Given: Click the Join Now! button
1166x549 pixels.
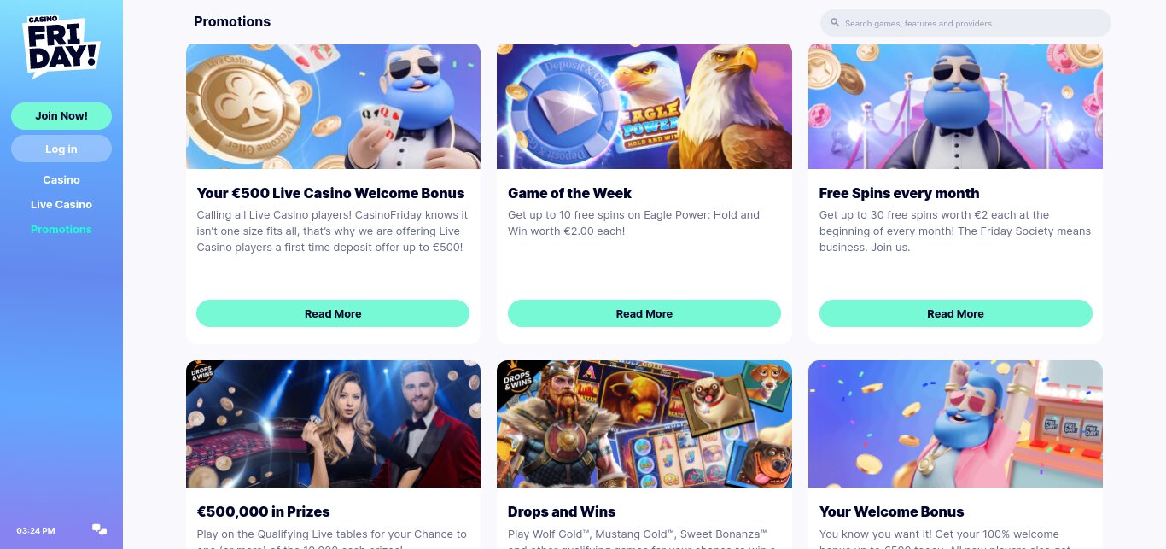Looking at the screenshot, I should pos(61,116).
